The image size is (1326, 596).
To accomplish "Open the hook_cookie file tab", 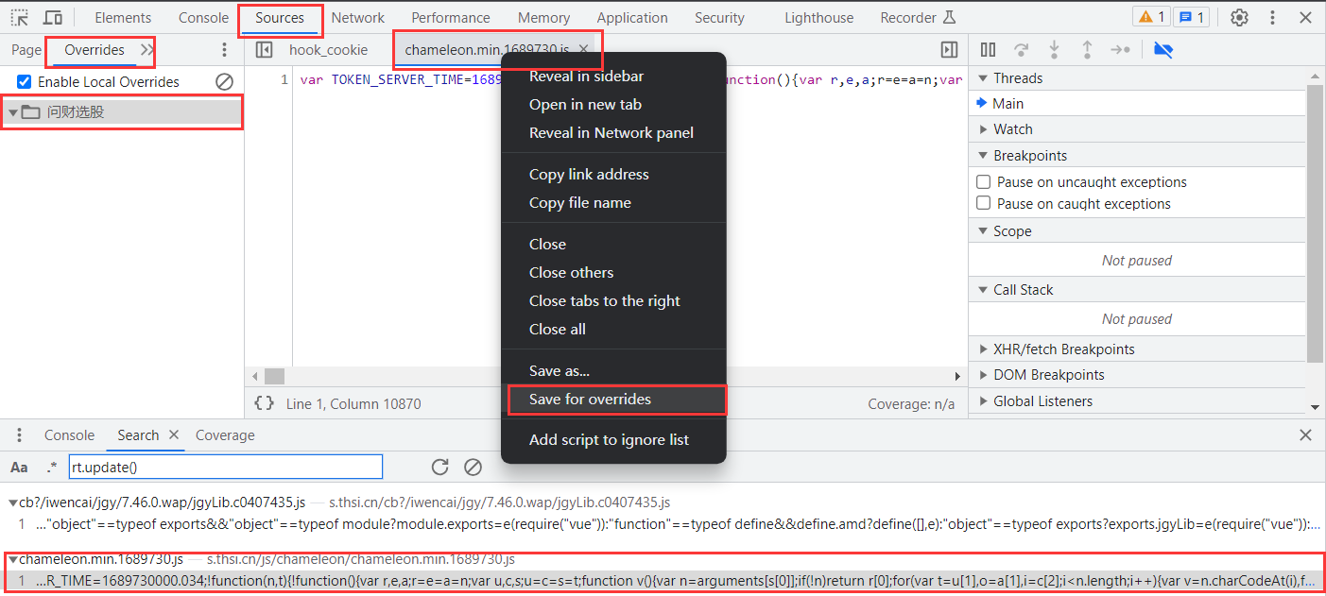I will (x=328, y=49).
